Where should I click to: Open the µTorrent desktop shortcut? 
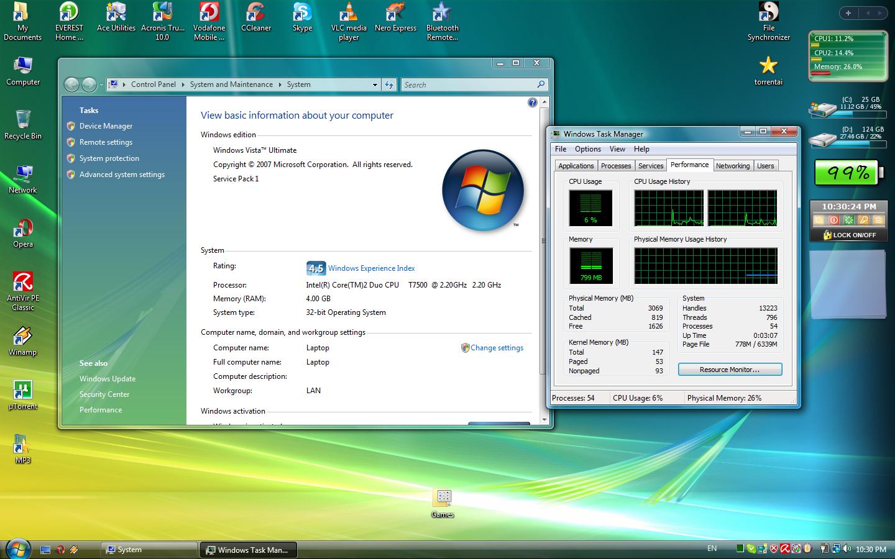point(23,395)
